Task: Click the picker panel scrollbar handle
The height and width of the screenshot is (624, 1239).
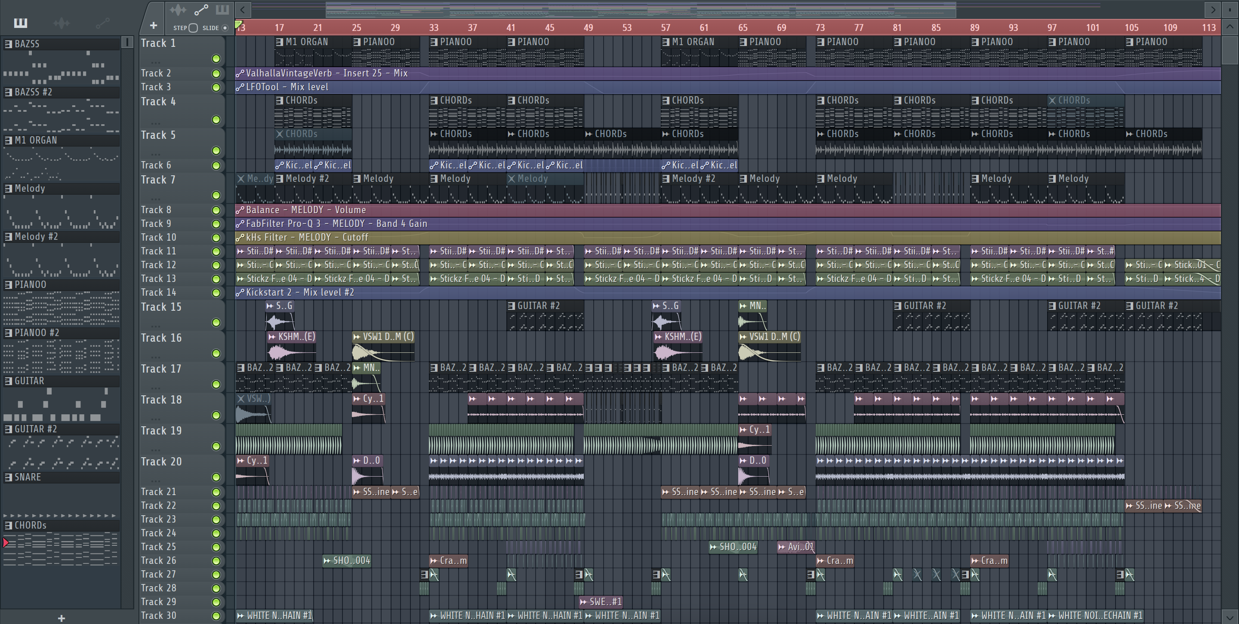Action: pos(127,42)
